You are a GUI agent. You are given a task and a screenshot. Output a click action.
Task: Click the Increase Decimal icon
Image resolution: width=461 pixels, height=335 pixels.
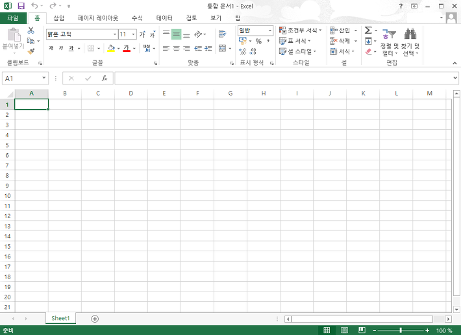(x=243, y=52)
